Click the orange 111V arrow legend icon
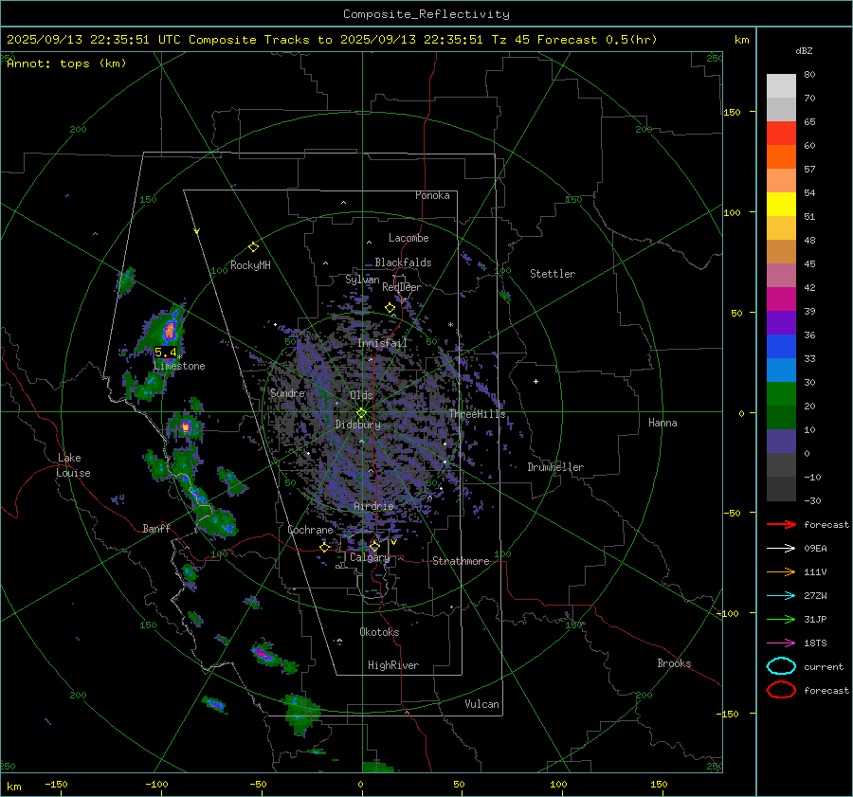The image size is (853, 797). pos(781,571)
